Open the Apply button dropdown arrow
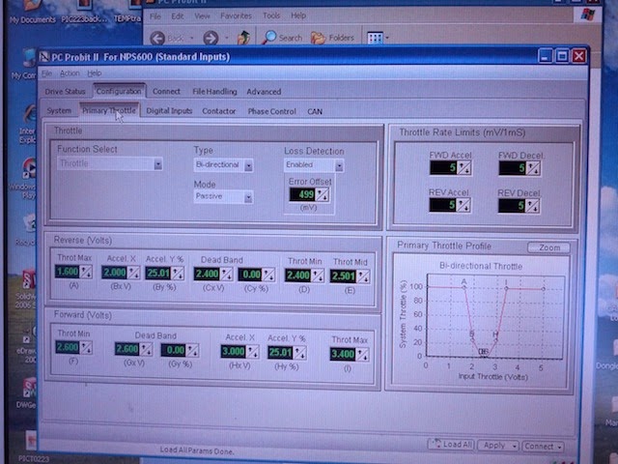 point(514,447)
